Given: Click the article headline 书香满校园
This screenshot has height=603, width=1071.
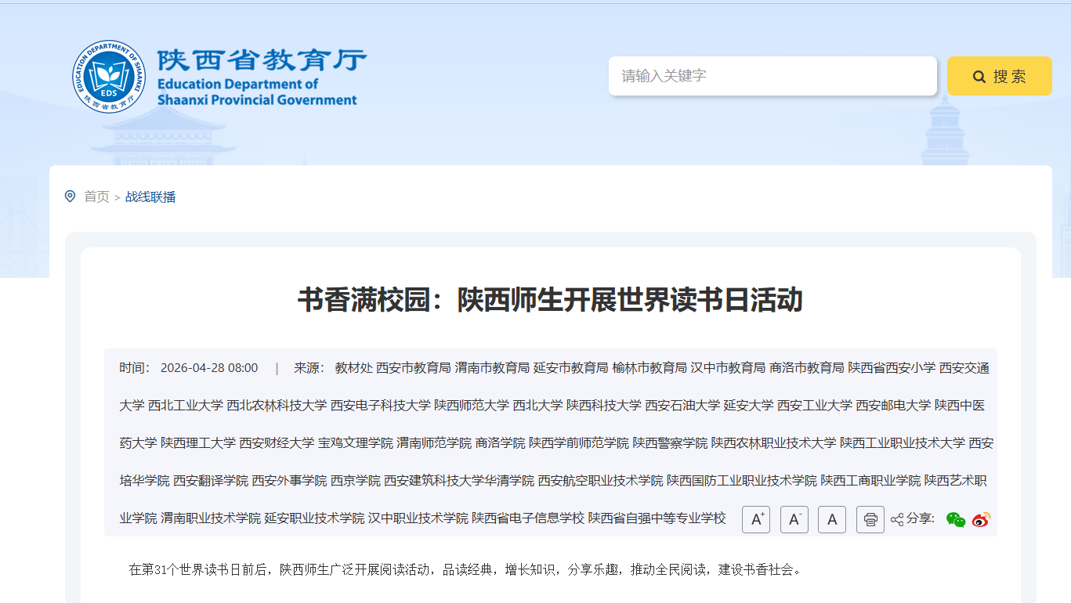Looking at the screenshot, I should click(550, 300).
